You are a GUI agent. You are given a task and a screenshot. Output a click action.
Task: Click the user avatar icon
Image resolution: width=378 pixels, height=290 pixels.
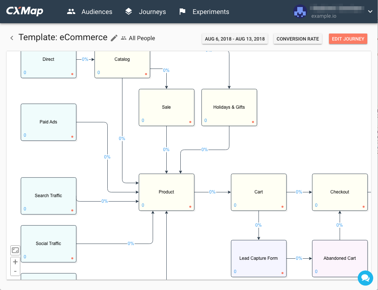[x=300, y=11]
